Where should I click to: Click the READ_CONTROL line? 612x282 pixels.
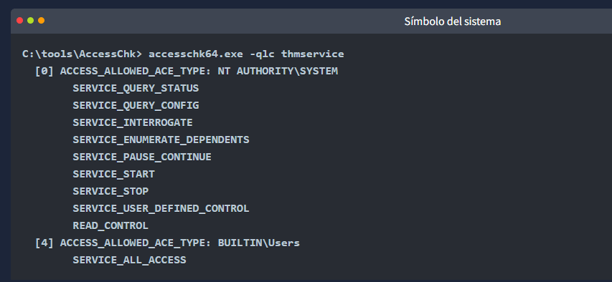click(110, 225)
